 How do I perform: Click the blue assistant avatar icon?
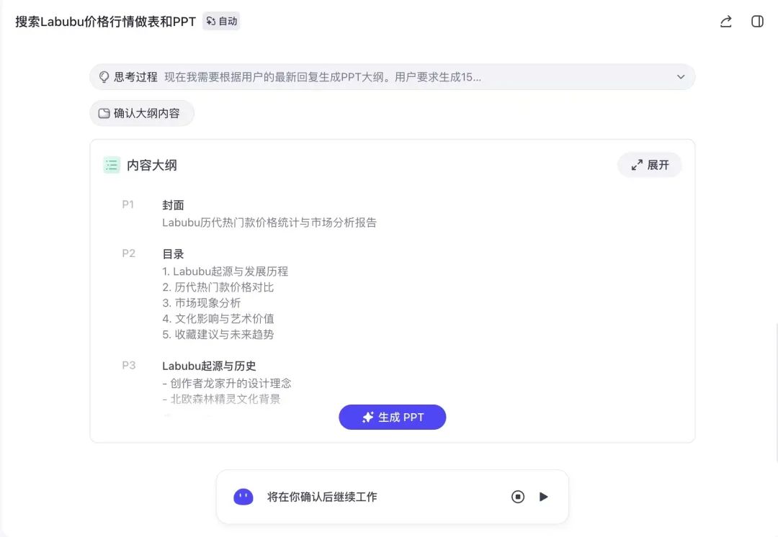click(x=243, y=497)
